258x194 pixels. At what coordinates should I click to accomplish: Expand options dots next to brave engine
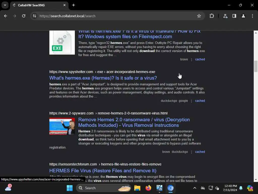coord(191,60)
